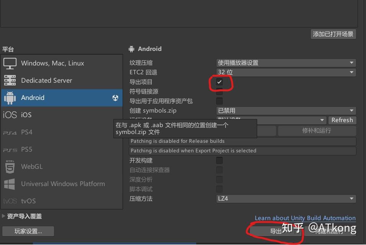Click the Universal Windows Platform logo icon
366x245 pixels.
[x=10, y=184]
